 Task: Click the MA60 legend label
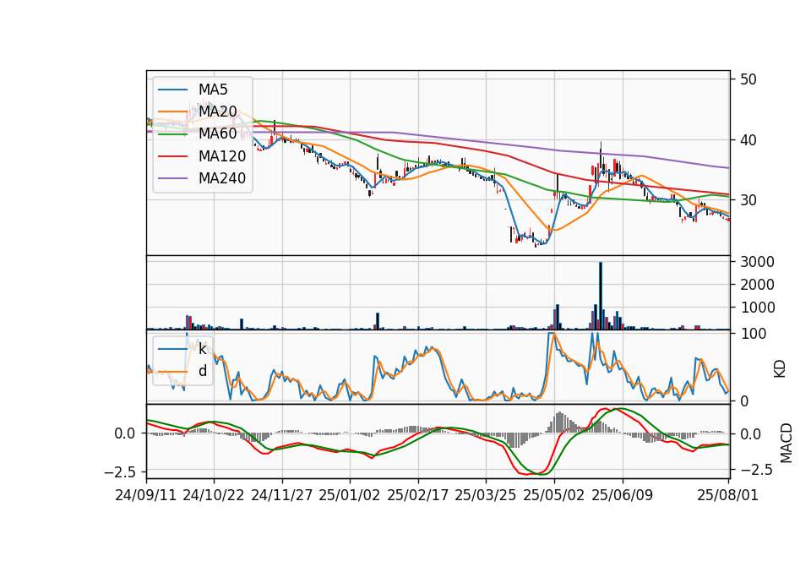218,133
